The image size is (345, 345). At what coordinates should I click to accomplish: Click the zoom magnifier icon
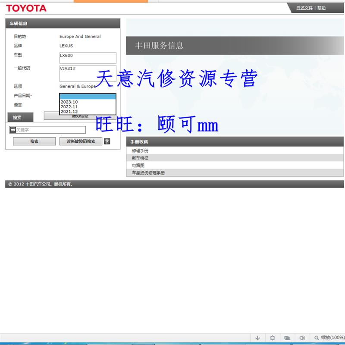click(317, 338)
